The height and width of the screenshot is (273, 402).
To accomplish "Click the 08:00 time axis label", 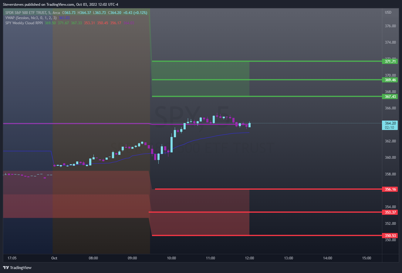I will click(x=93, y=258).
